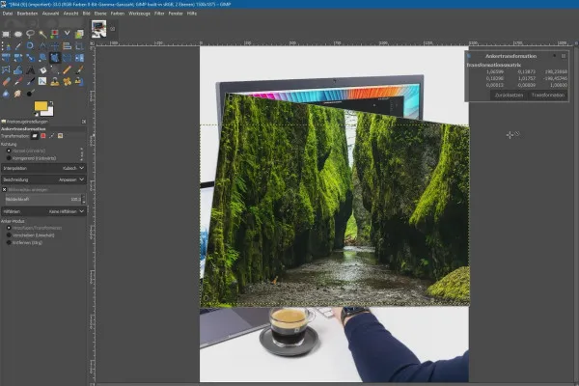Select the Perspective tool

67,58
